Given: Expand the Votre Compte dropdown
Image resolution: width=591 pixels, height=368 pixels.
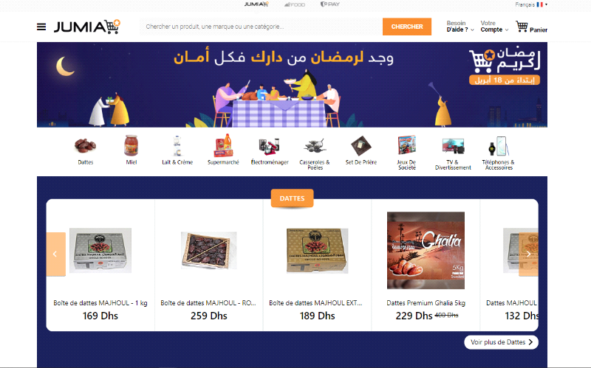Looking at the screenshot, I should point(494,27).
